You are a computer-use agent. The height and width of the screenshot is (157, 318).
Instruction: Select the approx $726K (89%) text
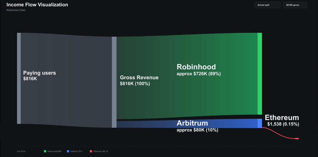tap(199, 74)
